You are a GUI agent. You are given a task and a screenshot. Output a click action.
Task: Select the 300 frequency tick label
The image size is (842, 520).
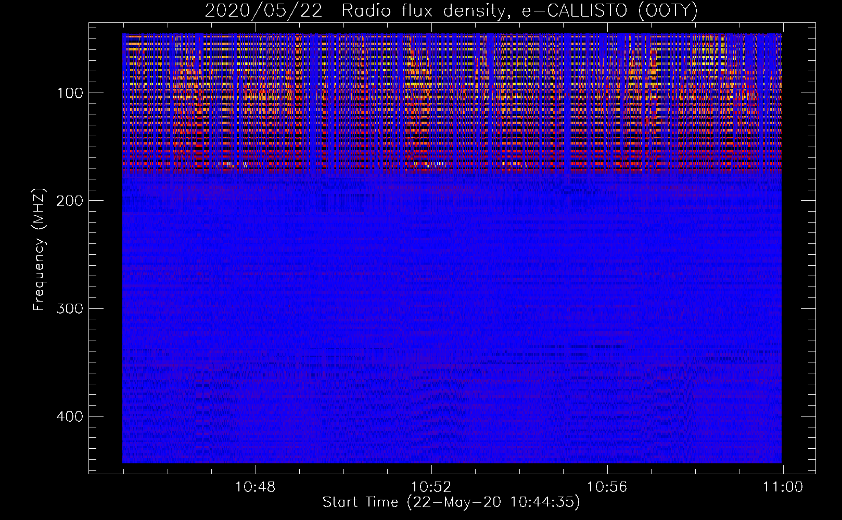tap(70, 308)
